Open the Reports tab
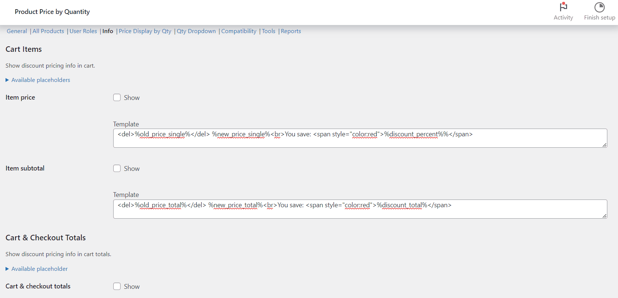The height and width of the screenshot is (298, 618). click(291, 31)
